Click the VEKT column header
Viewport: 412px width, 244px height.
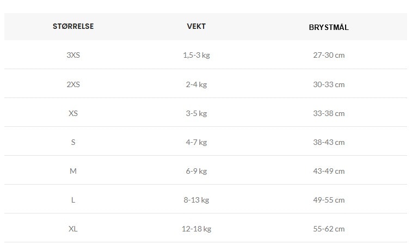tap(196, 26)
